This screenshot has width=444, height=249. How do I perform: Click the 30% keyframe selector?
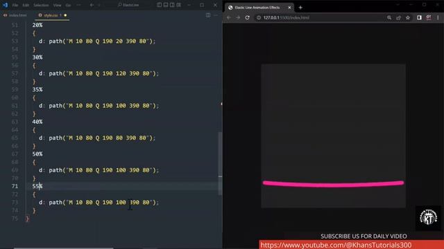[37, 57]
